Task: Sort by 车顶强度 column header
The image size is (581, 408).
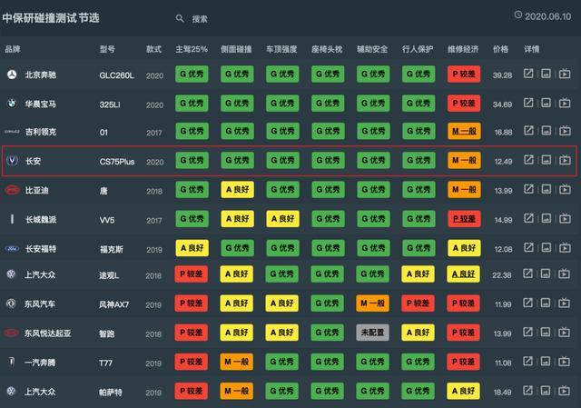Action: coord(281,49)
